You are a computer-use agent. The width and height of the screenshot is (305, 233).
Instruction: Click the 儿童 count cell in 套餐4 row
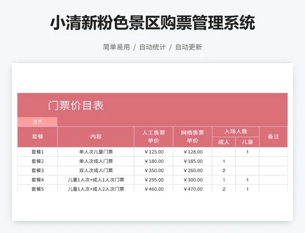247,180
